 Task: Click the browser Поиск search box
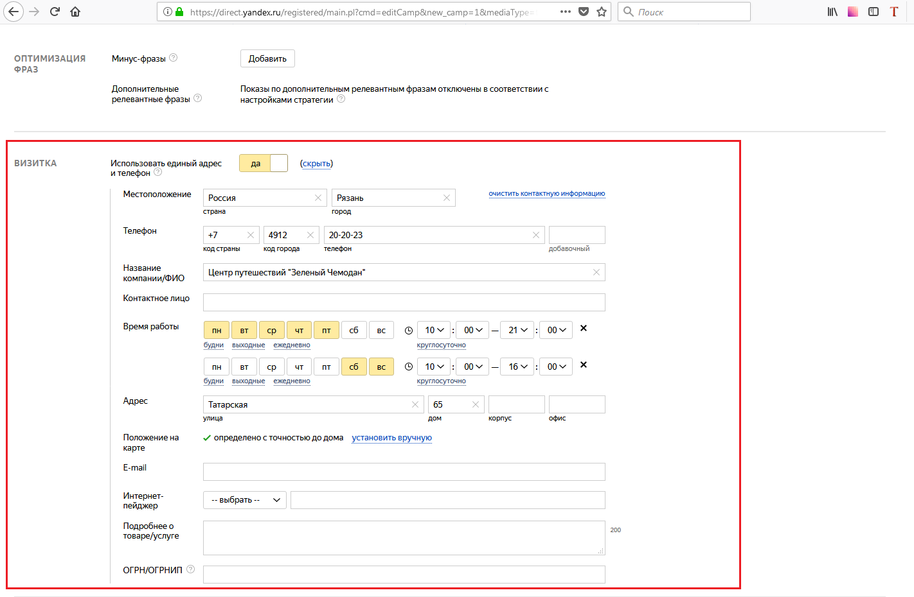coord(684,12)
